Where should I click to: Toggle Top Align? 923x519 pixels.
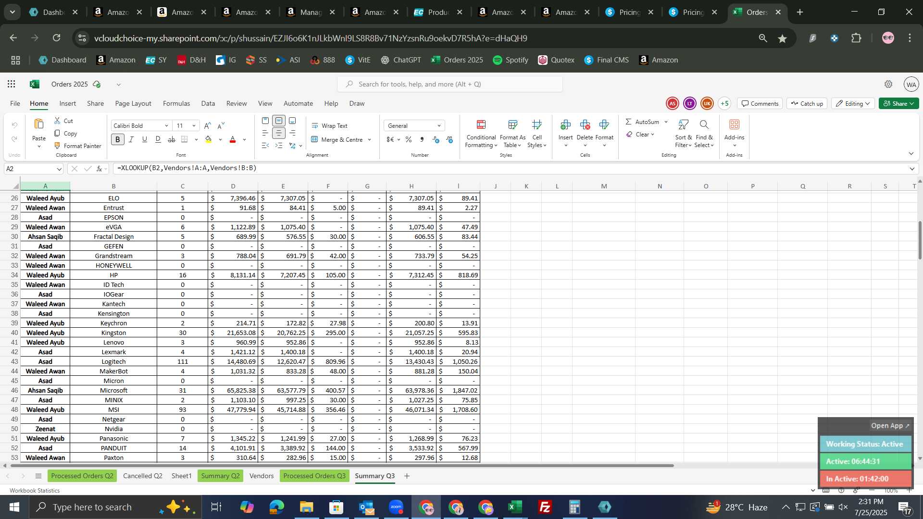point(265,121)
